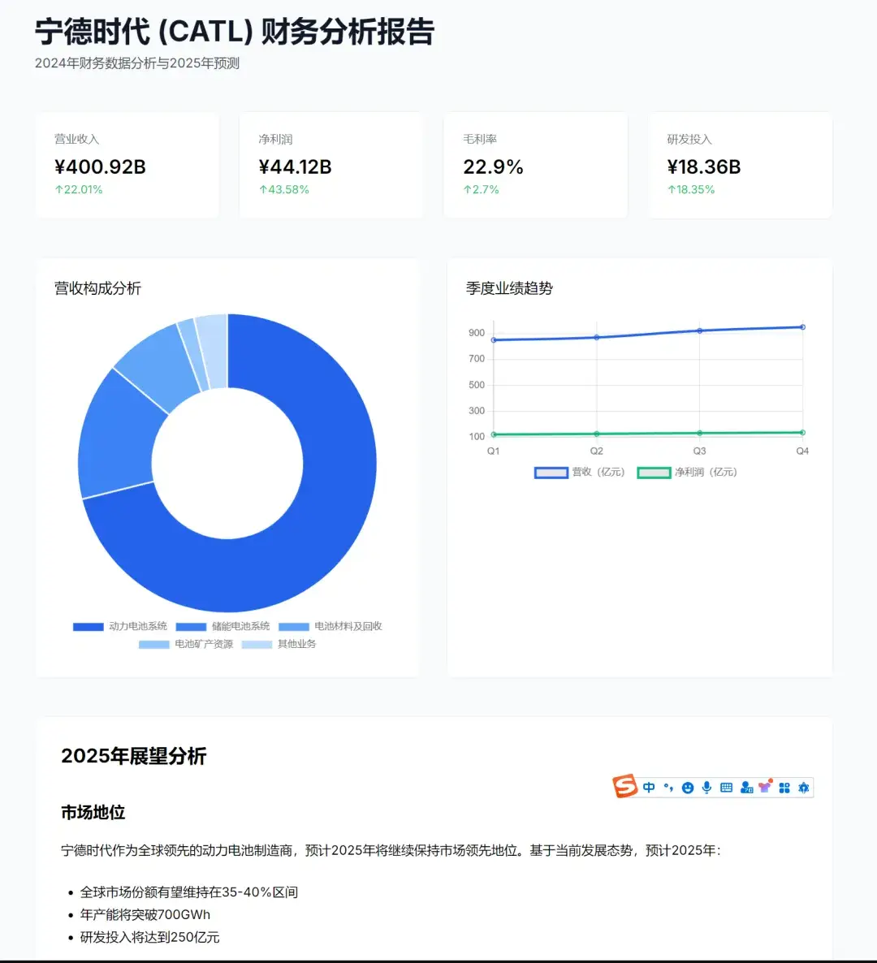Open the AI assistant icon at end of Sogou bar

(x=804, y=788)
